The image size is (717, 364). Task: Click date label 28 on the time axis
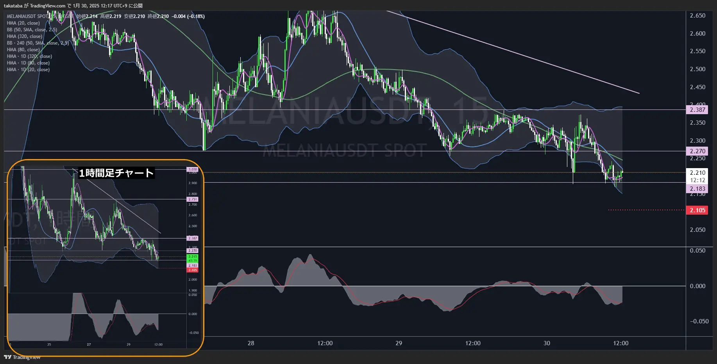251,343
